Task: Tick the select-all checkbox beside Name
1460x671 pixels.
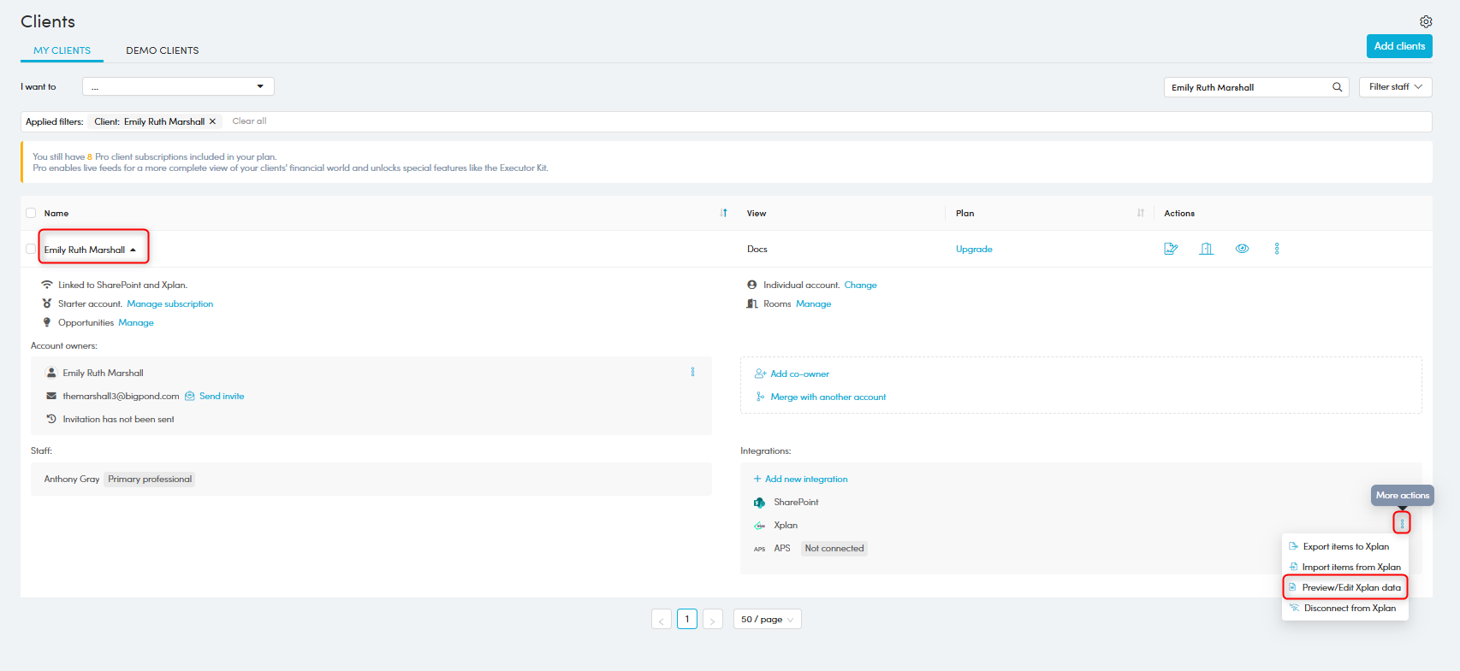Action: (31, 213)
